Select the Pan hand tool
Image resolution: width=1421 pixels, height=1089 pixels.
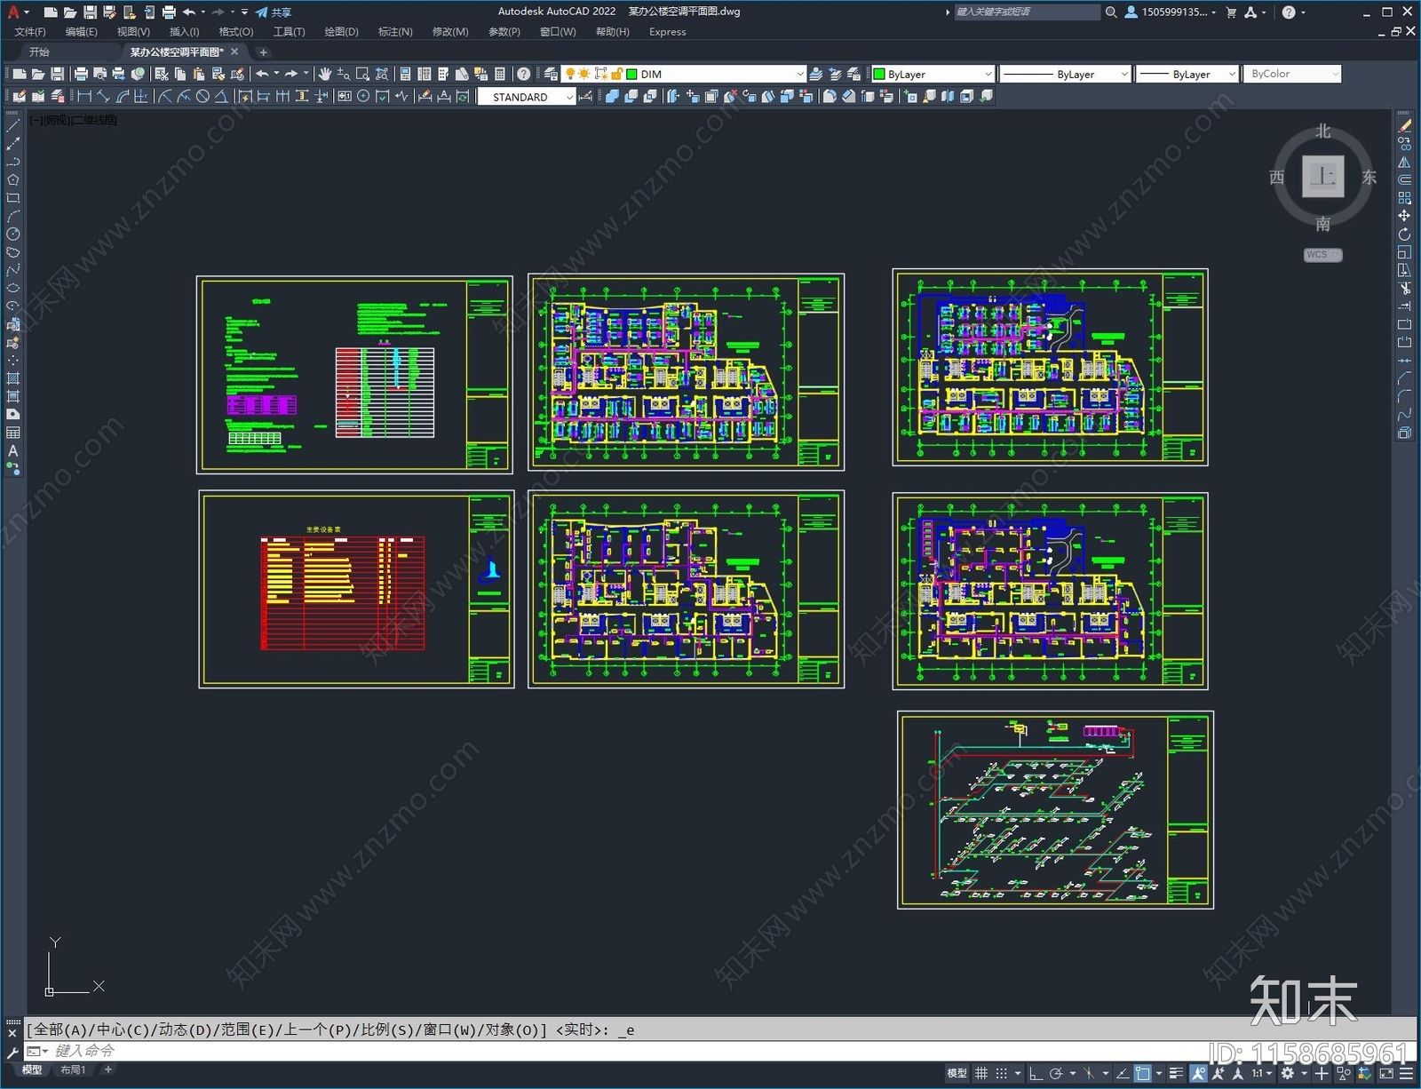click(x=324, y=74)
